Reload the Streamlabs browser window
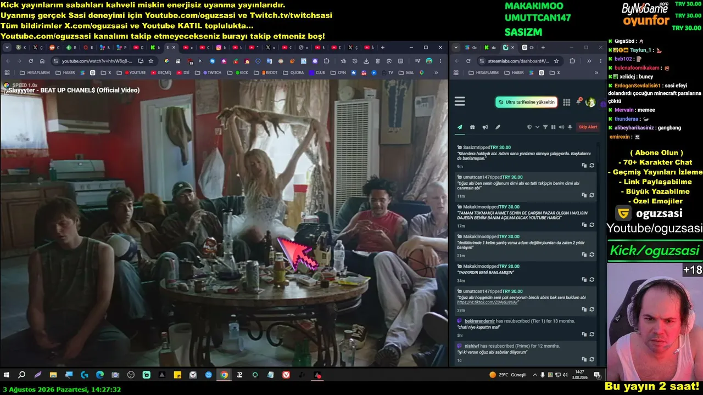703x395 pixels. (x=468, y=61)
